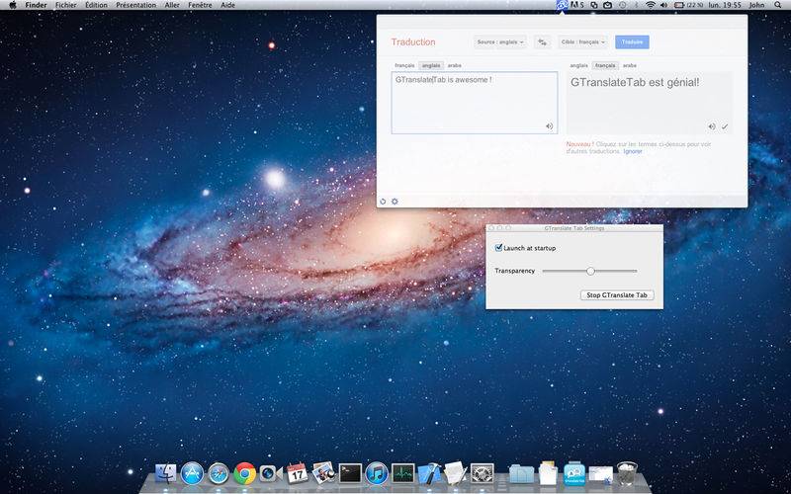Viewport: 791px width, 494px height.
Task: Click the battery status icon
Action: [679, 5]
